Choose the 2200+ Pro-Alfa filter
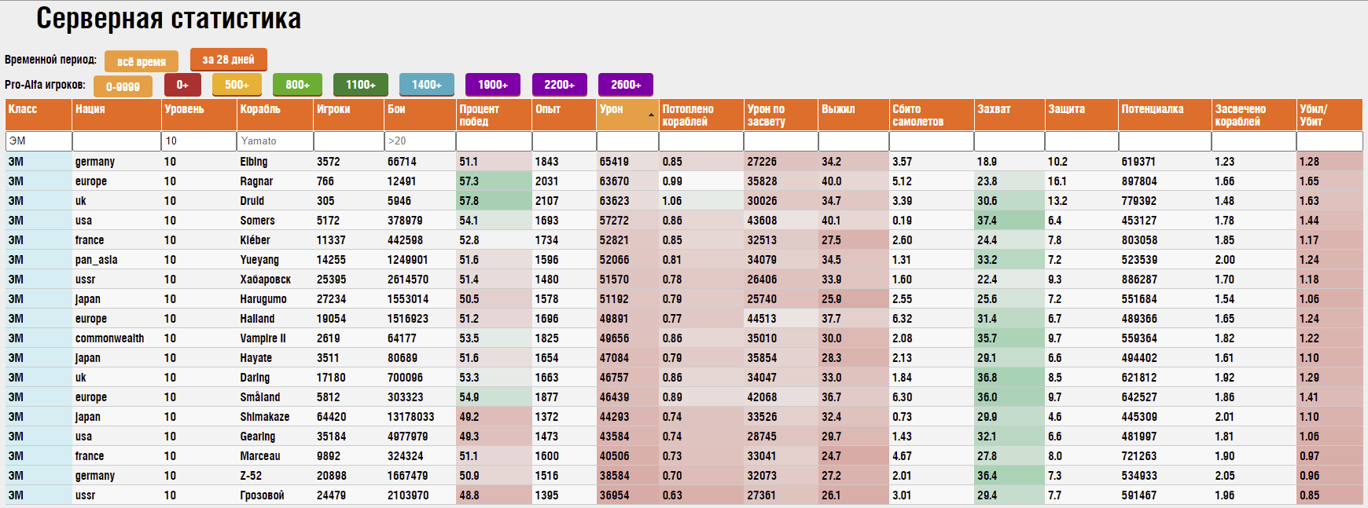The image size is (1368, 508). [x=559, y=85]
